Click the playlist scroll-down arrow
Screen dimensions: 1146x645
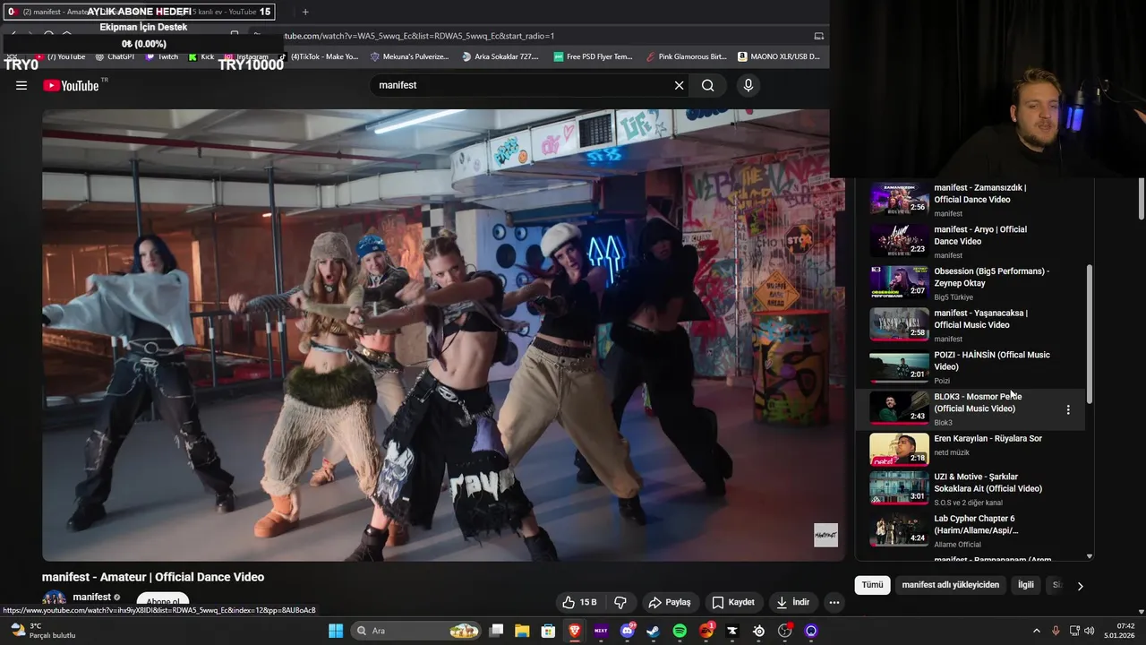(x=1090, y=556)
